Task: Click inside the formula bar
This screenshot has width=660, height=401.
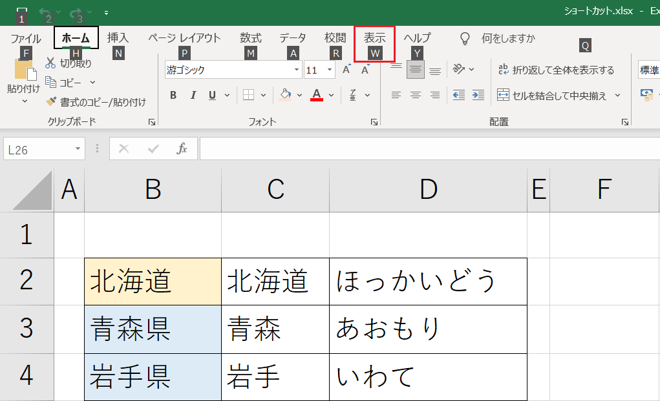Action: [x=429, y=149]
